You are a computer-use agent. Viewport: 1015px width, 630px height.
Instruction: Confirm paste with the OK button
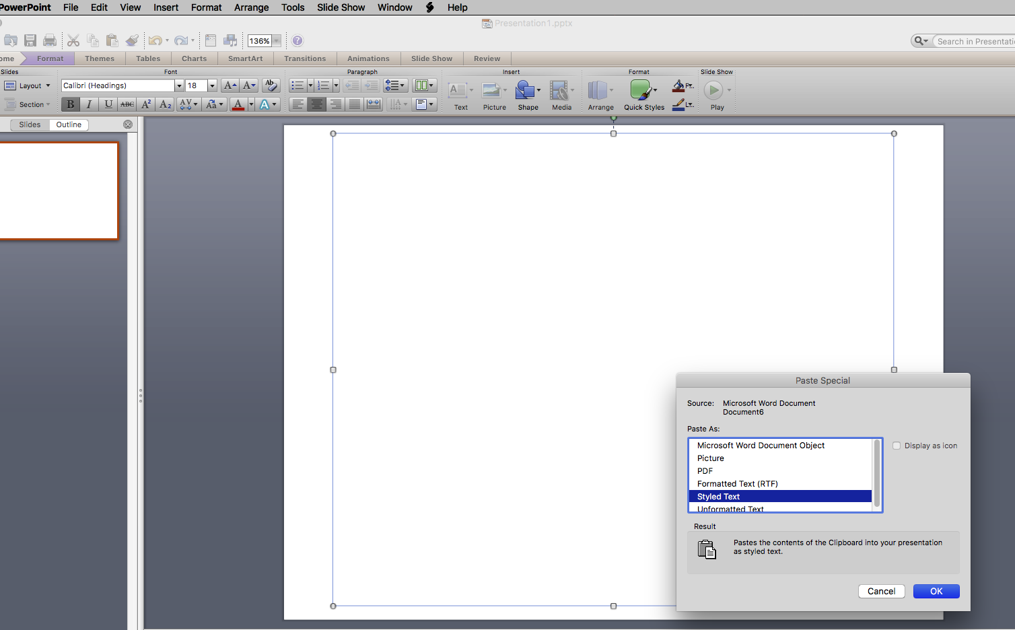click(x=936, y=591)
